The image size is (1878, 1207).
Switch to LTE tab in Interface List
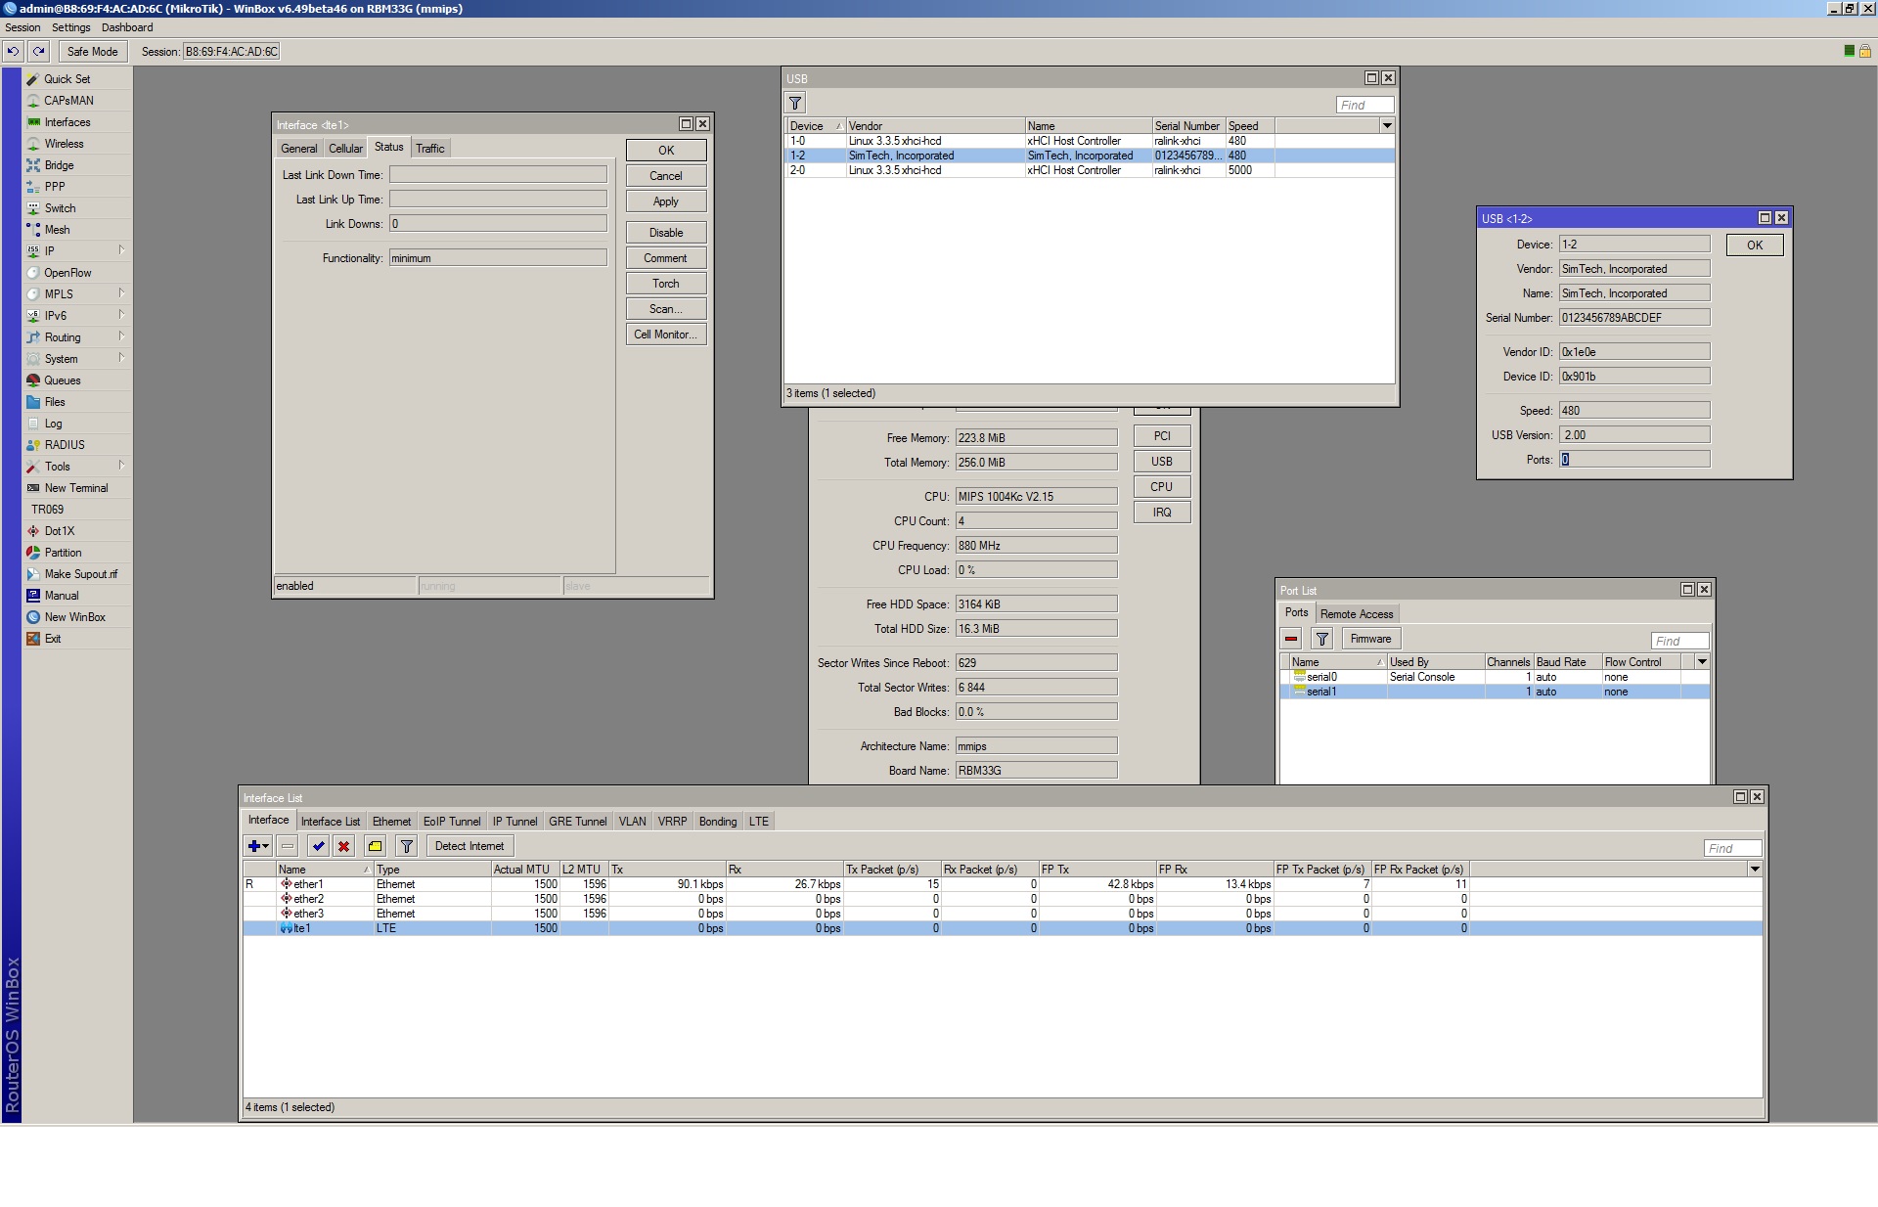(759, 822)
